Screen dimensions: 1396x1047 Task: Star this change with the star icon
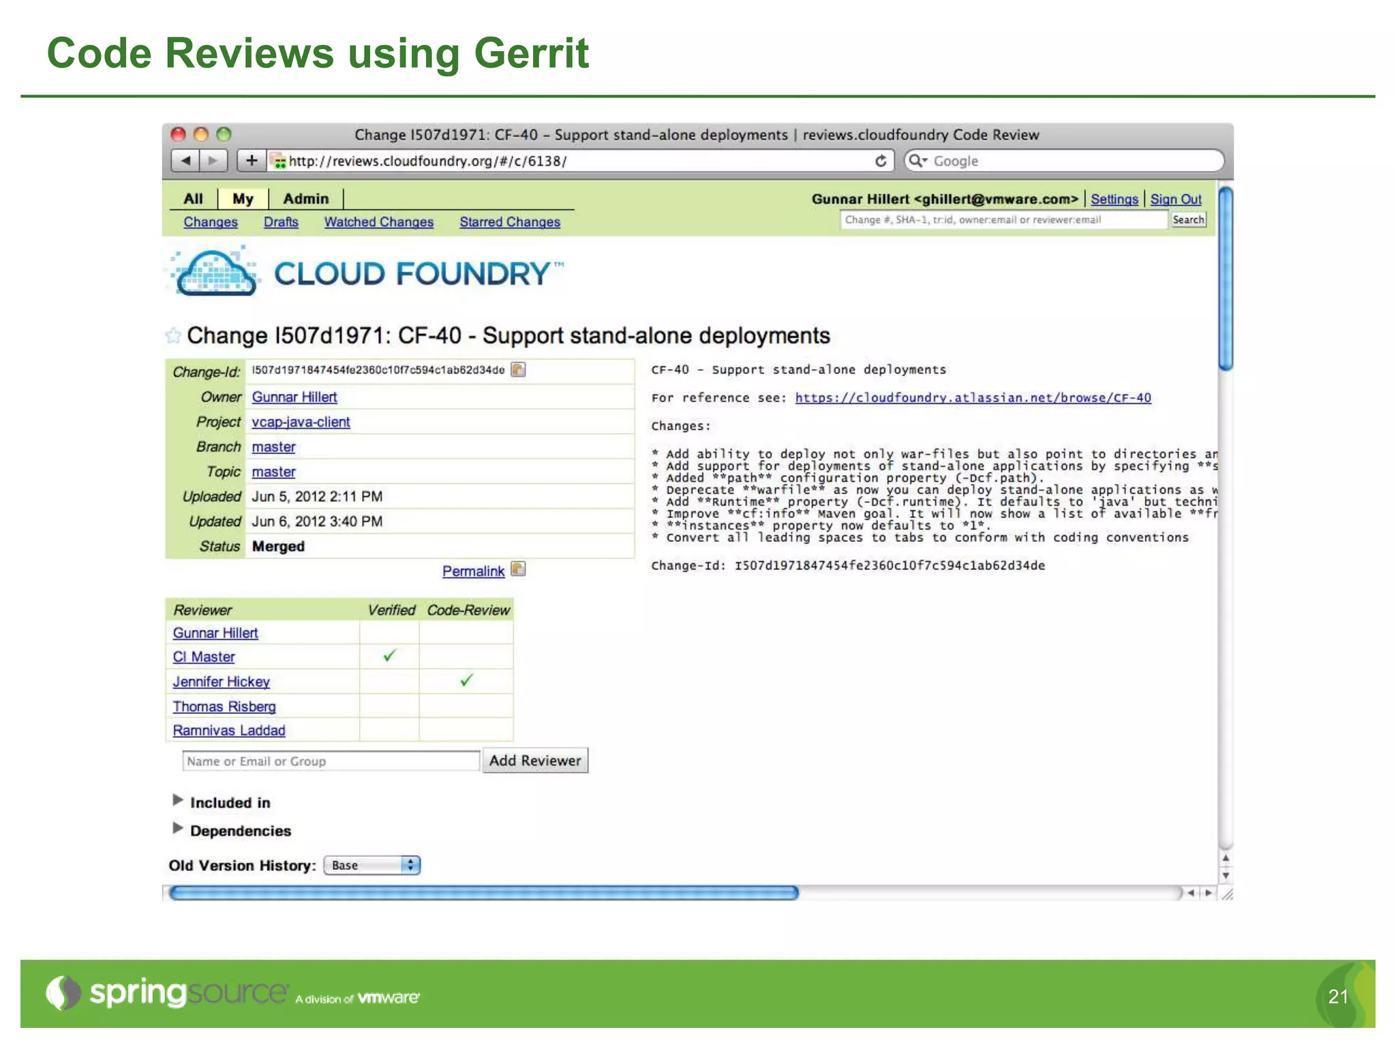tap(173, 335)
